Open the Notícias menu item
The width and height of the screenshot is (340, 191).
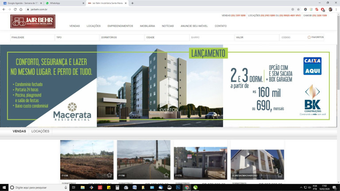(x=168, y=26)
